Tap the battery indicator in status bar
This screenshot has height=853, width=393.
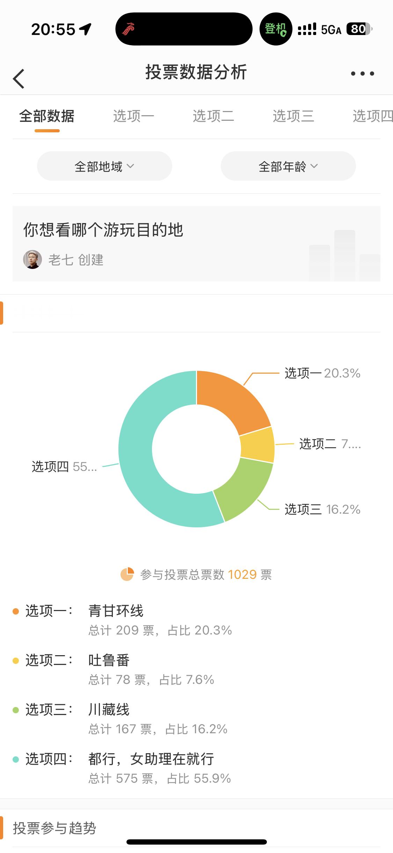[x=359, y=29]
